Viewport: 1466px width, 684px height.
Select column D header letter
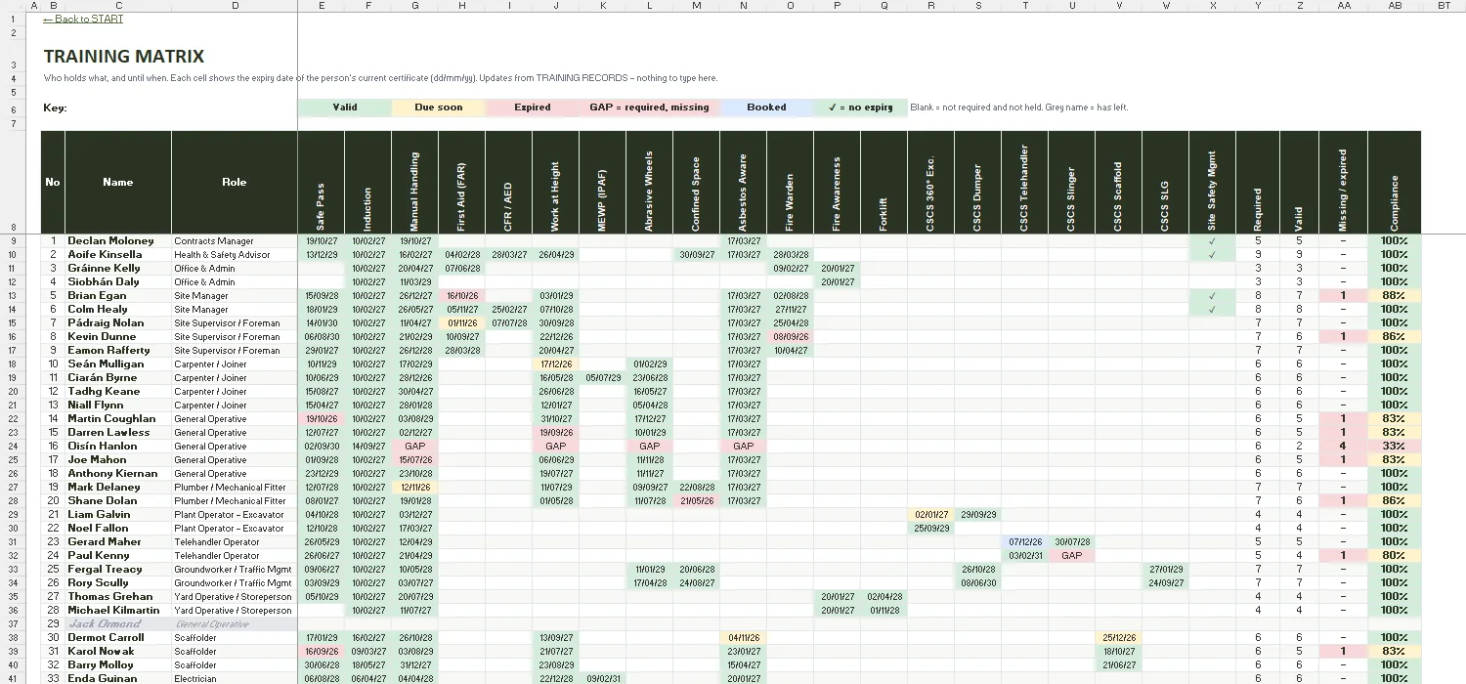click(235, 6)
